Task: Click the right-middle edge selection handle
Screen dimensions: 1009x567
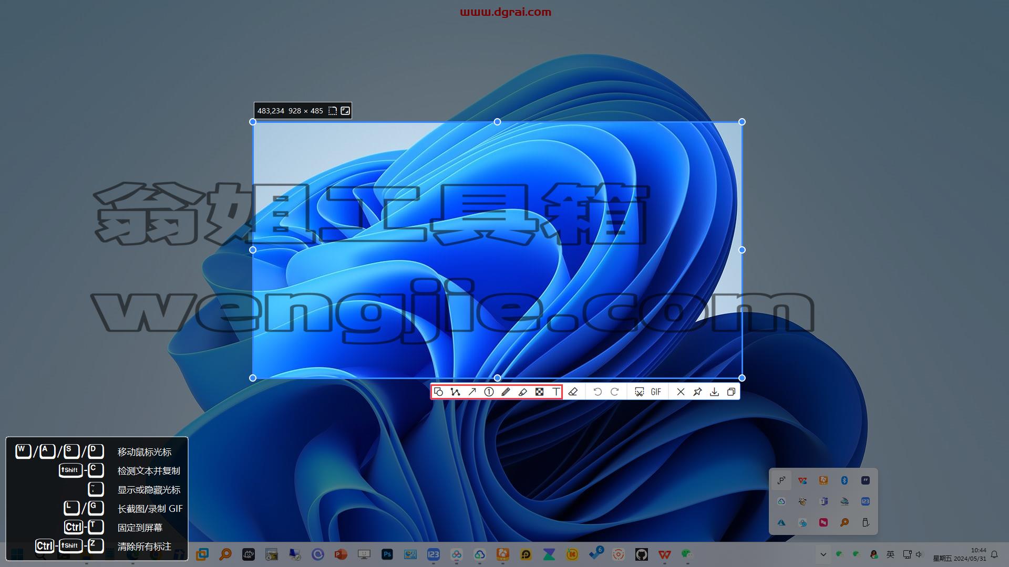Action: pos(742,250)
